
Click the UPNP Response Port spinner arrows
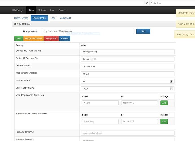tap(171, 89)
